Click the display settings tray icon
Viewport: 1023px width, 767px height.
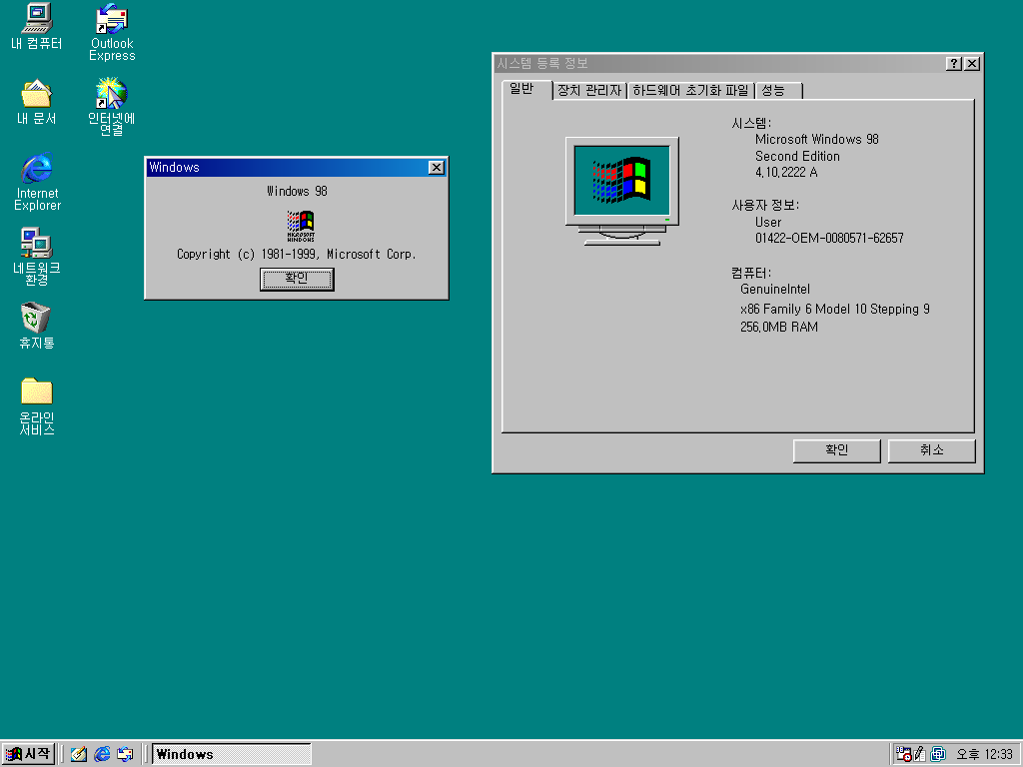tap(938, 754)
